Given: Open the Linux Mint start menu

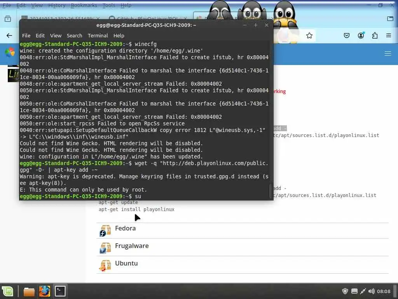Looking at the screenshot, I should coord(8,291).
